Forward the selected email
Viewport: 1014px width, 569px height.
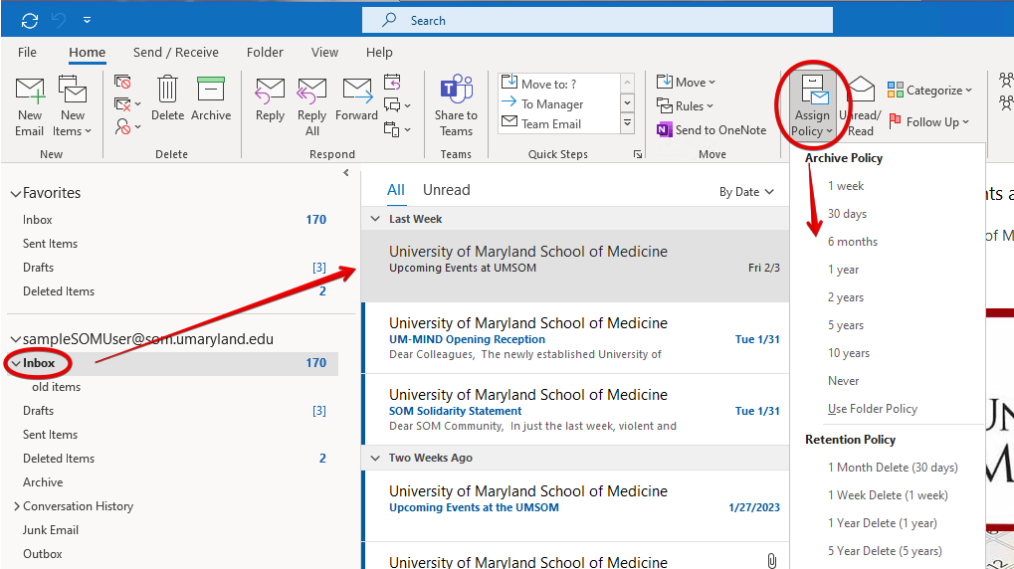click(356, 100)
